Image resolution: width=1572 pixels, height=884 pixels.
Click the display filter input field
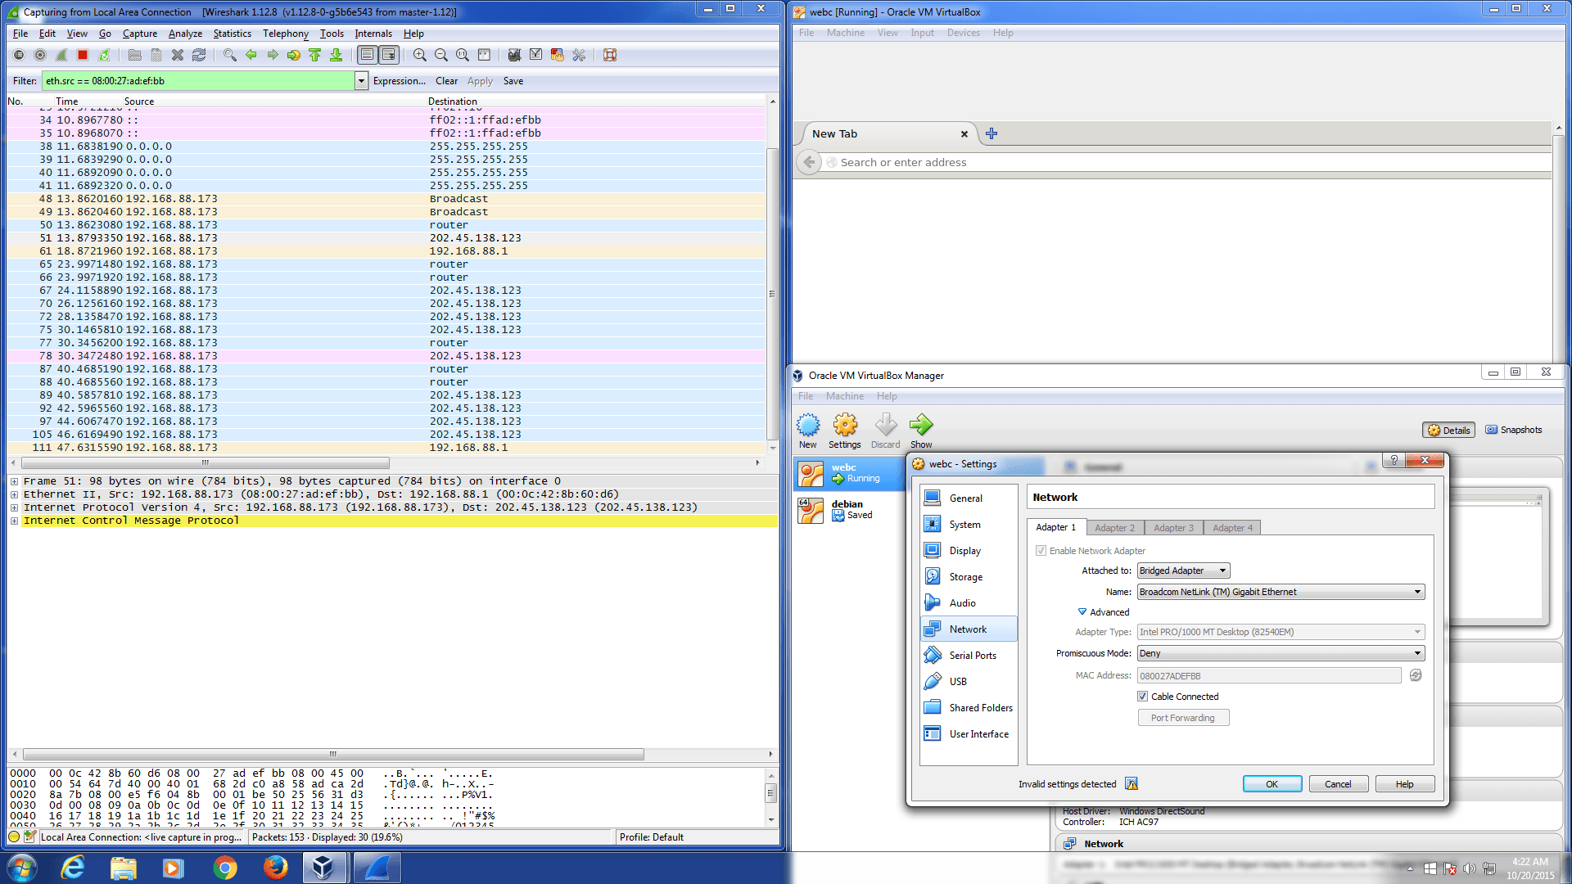coord(199,81)
